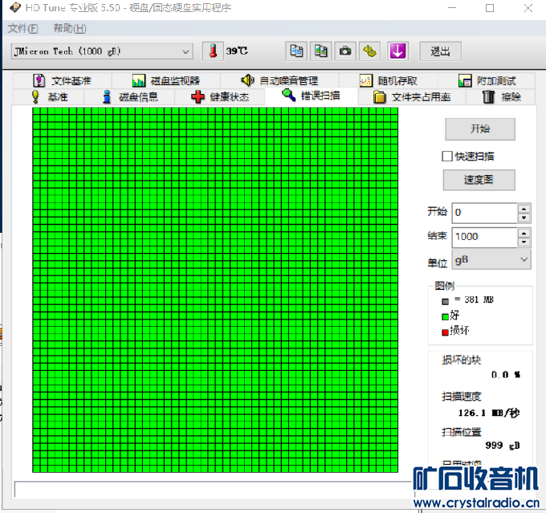The image size is (546, 513).
Task: Click the gray 381 MB legend swatch
Action: [x=445, y=301]
